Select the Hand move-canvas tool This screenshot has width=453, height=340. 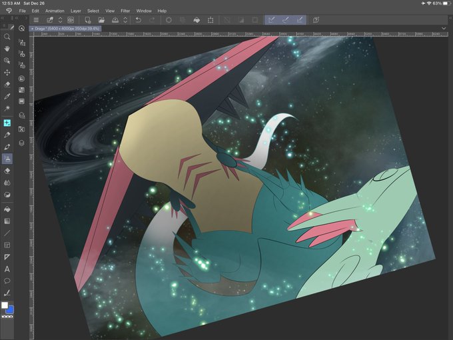tap(7, 49)
